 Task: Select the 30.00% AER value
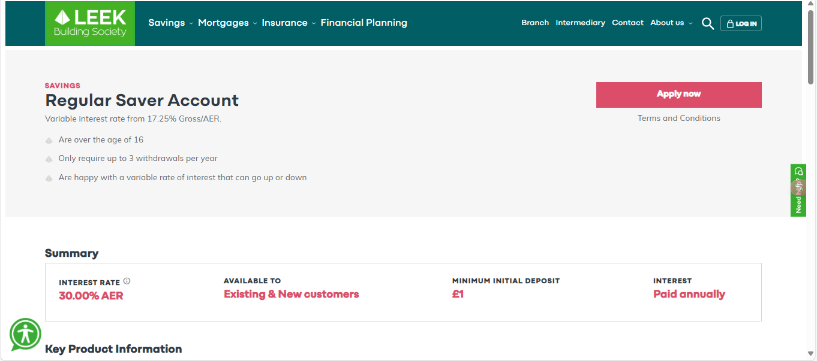(x=91, y=296)
